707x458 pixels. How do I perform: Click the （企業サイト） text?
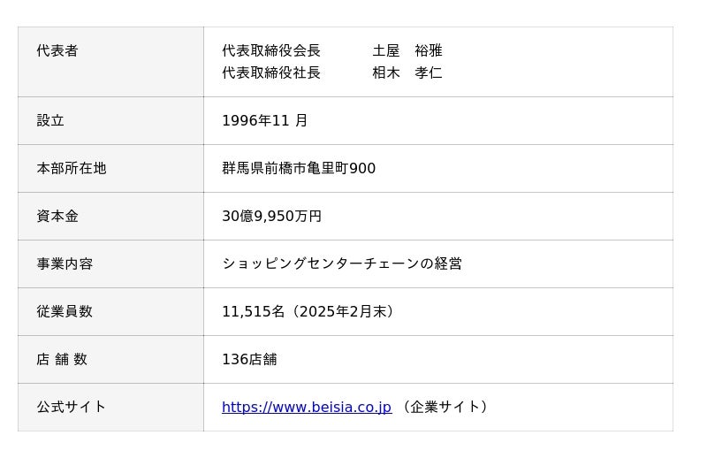pos(445,408)
